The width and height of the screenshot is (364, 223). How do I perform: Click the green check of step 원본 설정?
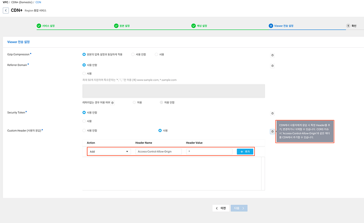[116, 26]
